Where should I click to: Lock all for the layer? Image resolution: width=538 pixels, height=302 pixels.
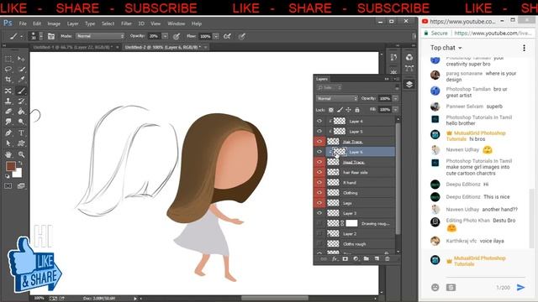(x=357, y=110)
